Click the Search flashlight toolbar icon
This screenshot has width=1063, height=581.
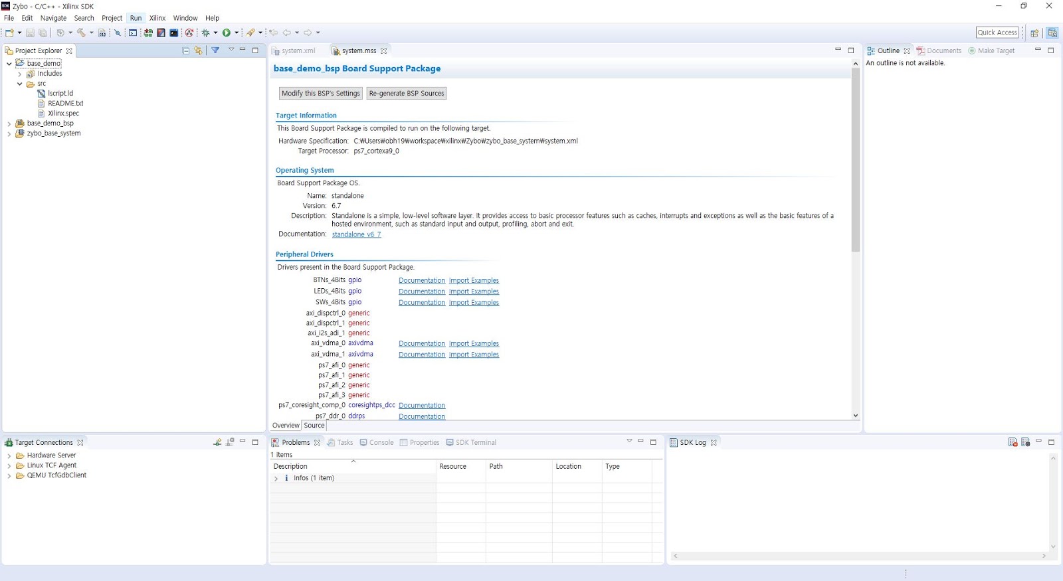pos(250,33)
